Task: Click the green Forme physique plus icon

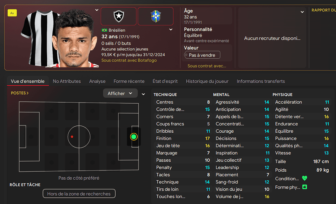Action: [x=304, y=187]
